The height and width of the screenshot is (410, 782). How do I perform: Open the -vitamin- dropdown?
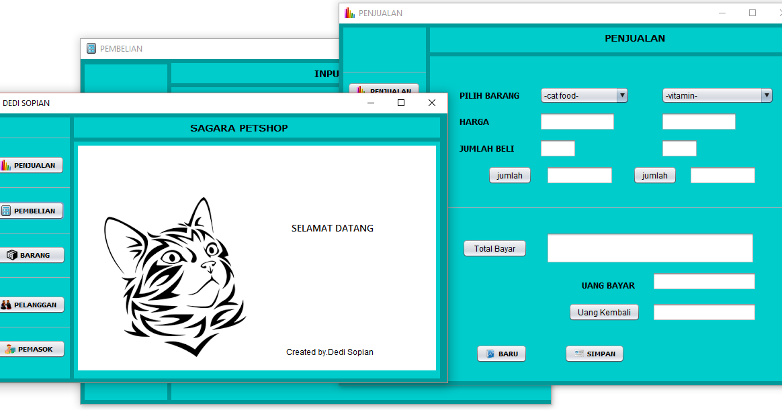tap(712, 95)
